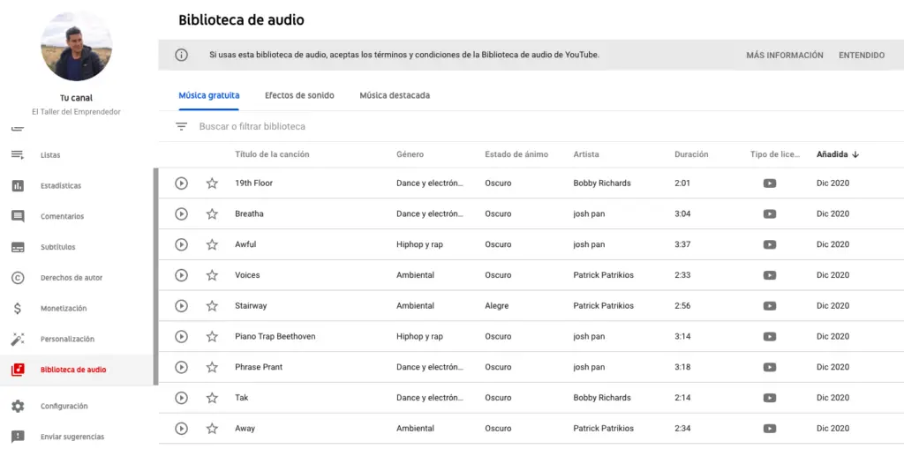Open Subtítulos from sidebar

[57, 248]
